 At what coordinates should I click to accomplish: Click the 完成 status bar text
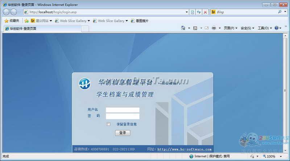6,156
